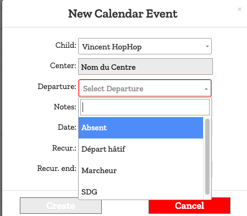Collapse the Select Departure dropdown arrow

click(x=206, y=89)
